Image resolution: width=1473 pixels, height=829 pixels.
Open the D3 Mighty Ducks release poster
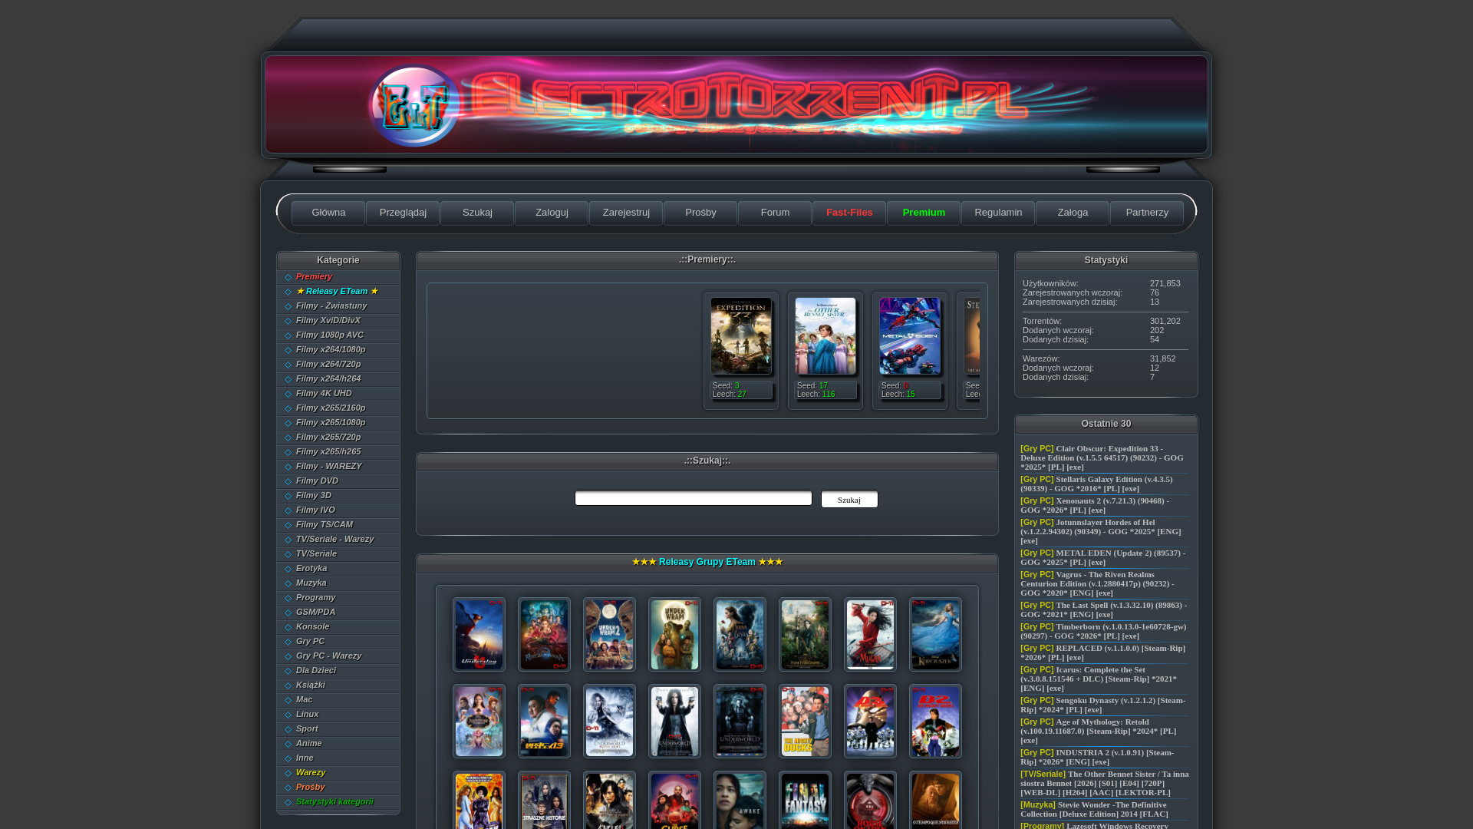tap(870, 722)
